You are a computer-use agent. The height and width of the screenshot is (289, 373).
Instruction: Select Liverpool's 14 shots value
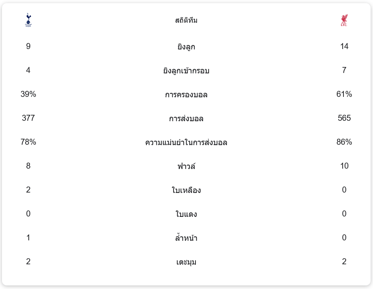click(344, 47)
